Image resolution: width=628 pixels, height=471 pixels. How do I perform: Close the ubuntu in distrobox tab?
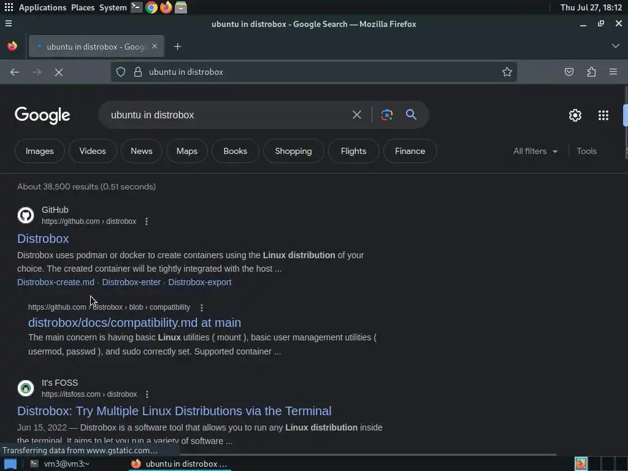(x=155, y=47)
